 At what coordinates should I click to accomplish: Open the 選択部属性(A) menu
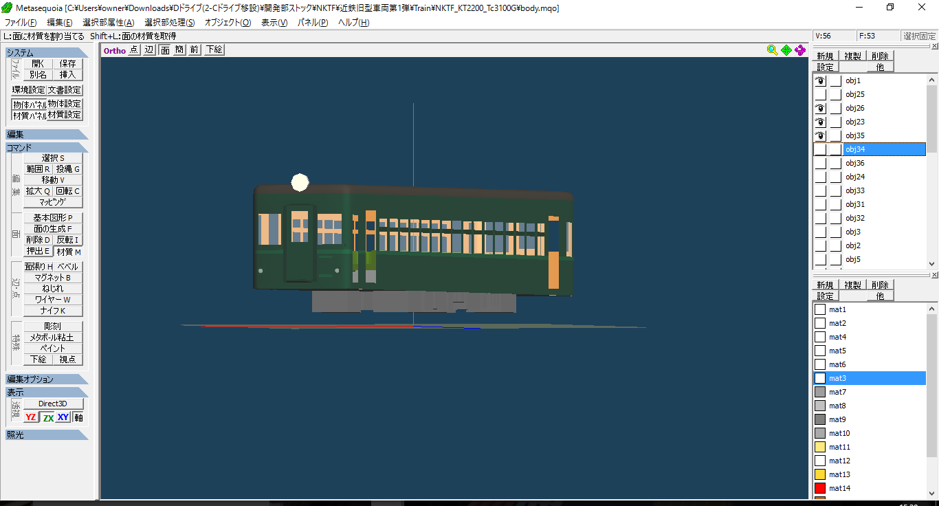coord(109,23)
